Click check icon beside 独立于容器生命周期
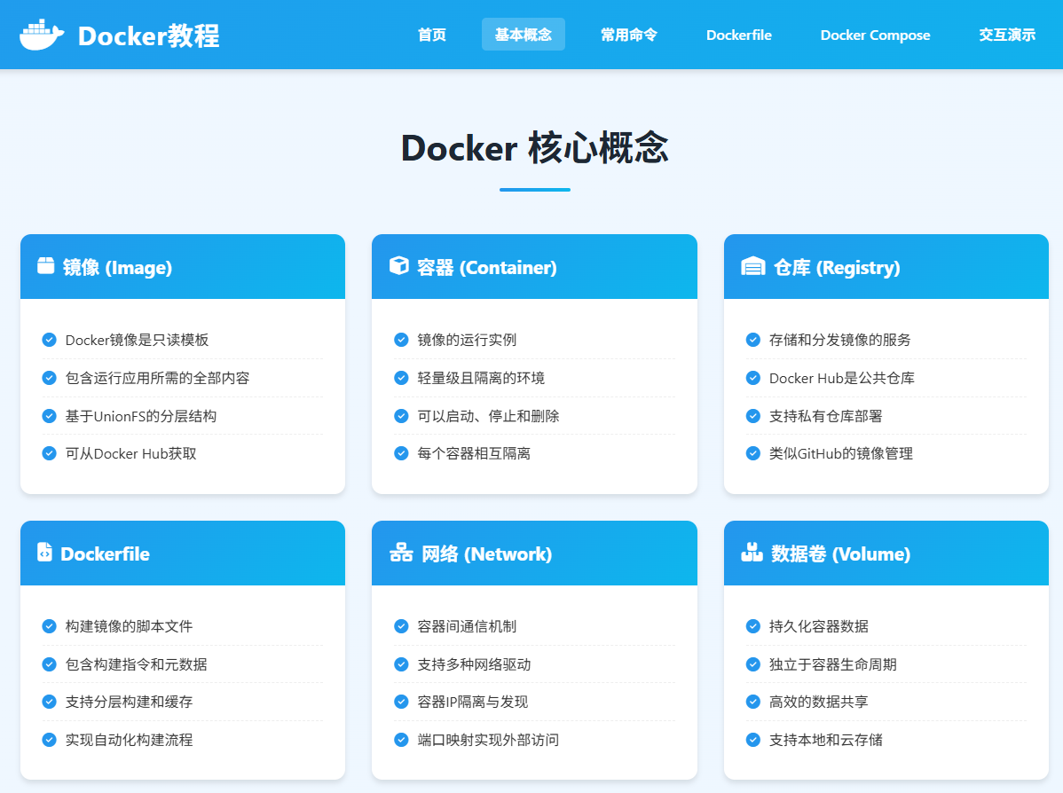This screenshot has width=1063, height=793. (x=753, y=664)
